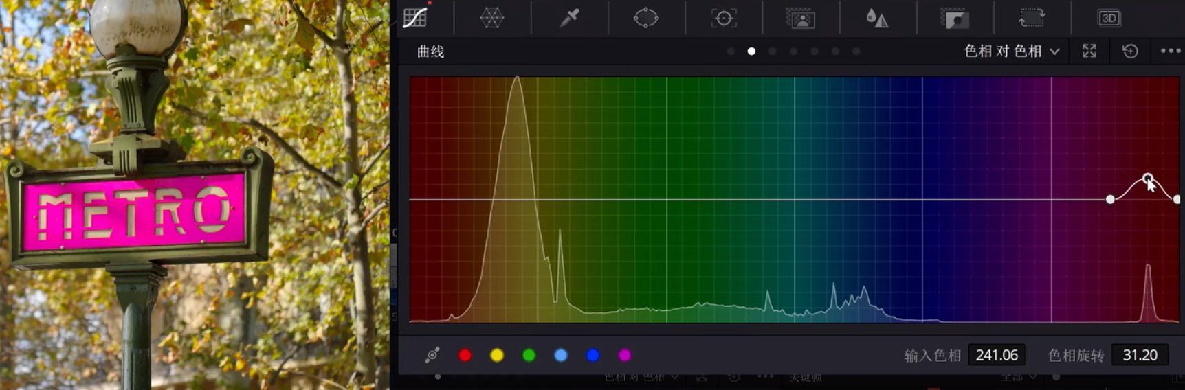Switch to the seventh curve mode dot

[x=856, y=51]
